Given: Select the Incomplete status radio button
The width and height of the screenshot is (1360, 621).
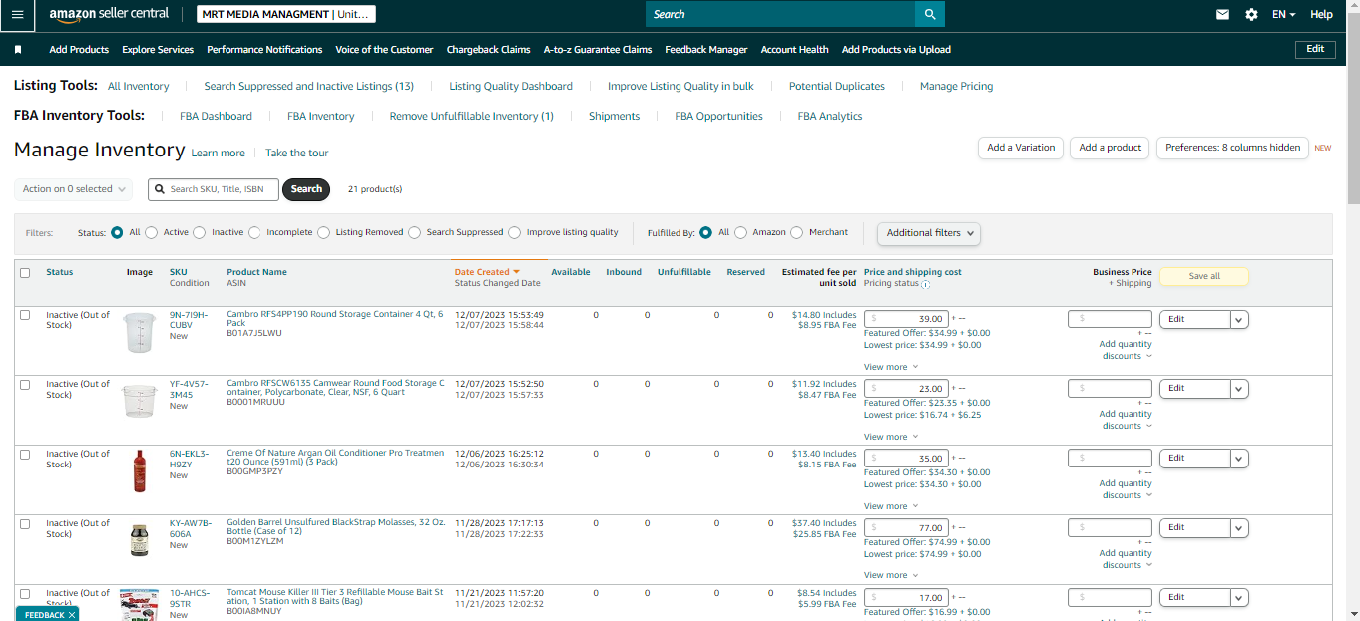Looking at the screenshot, I should (x=254, y=232).
